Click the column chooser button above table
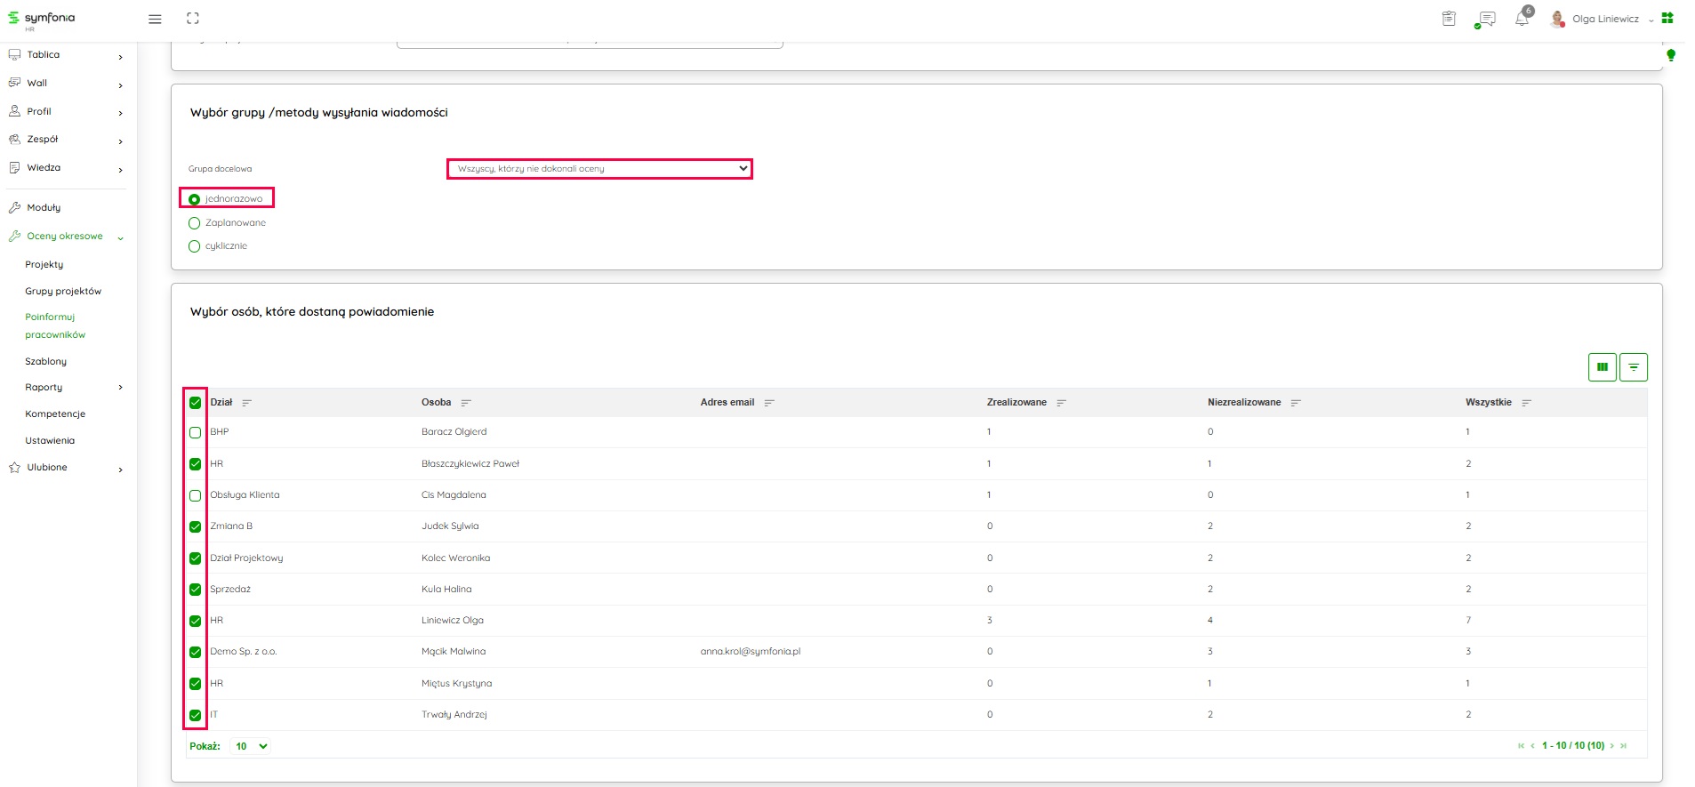The width and height of the screenshot is (1695, 787). pyautogui.click(x=1602, y=367)
